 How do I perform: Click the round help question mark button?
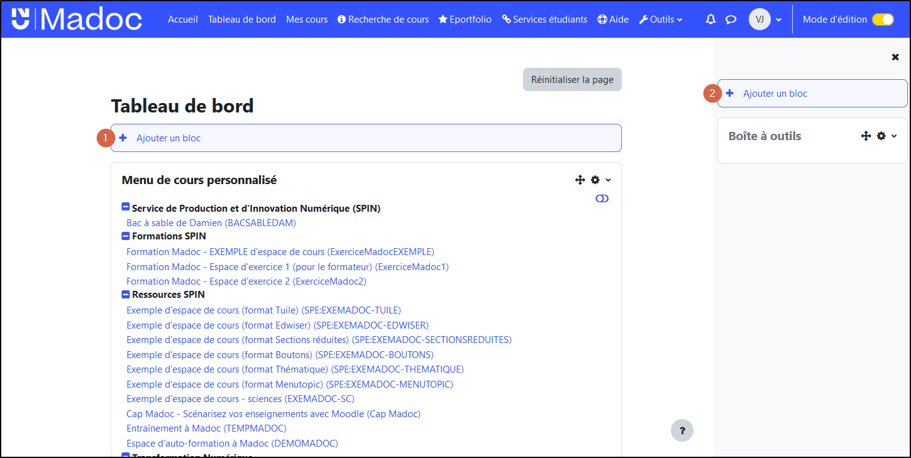682,430
